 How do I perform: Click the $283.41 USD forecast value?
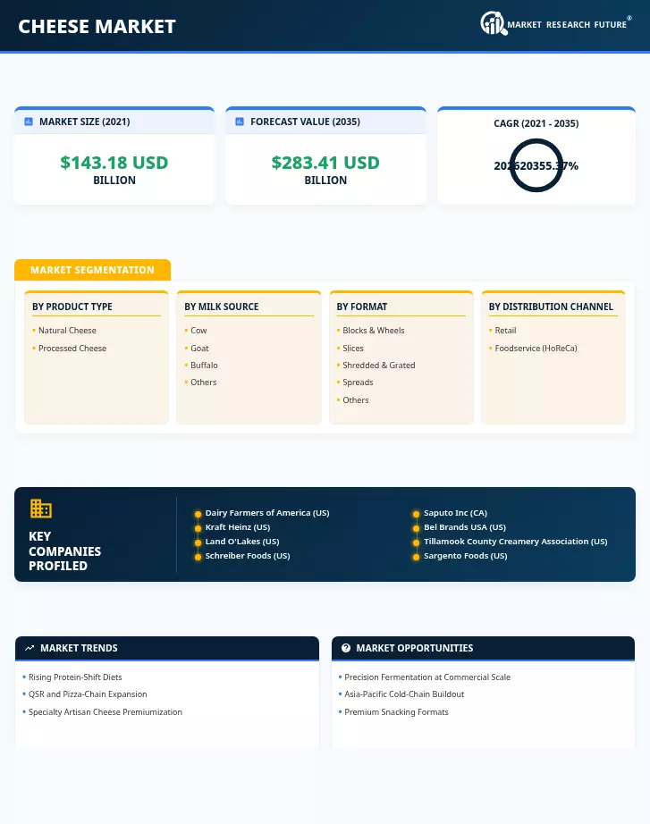pyautogui.click(x=325, y=163)
